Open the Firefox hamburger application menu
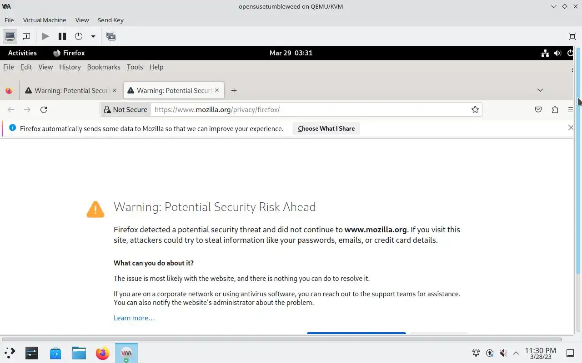The height and width of the screenshot is (363, 582). 570,109
